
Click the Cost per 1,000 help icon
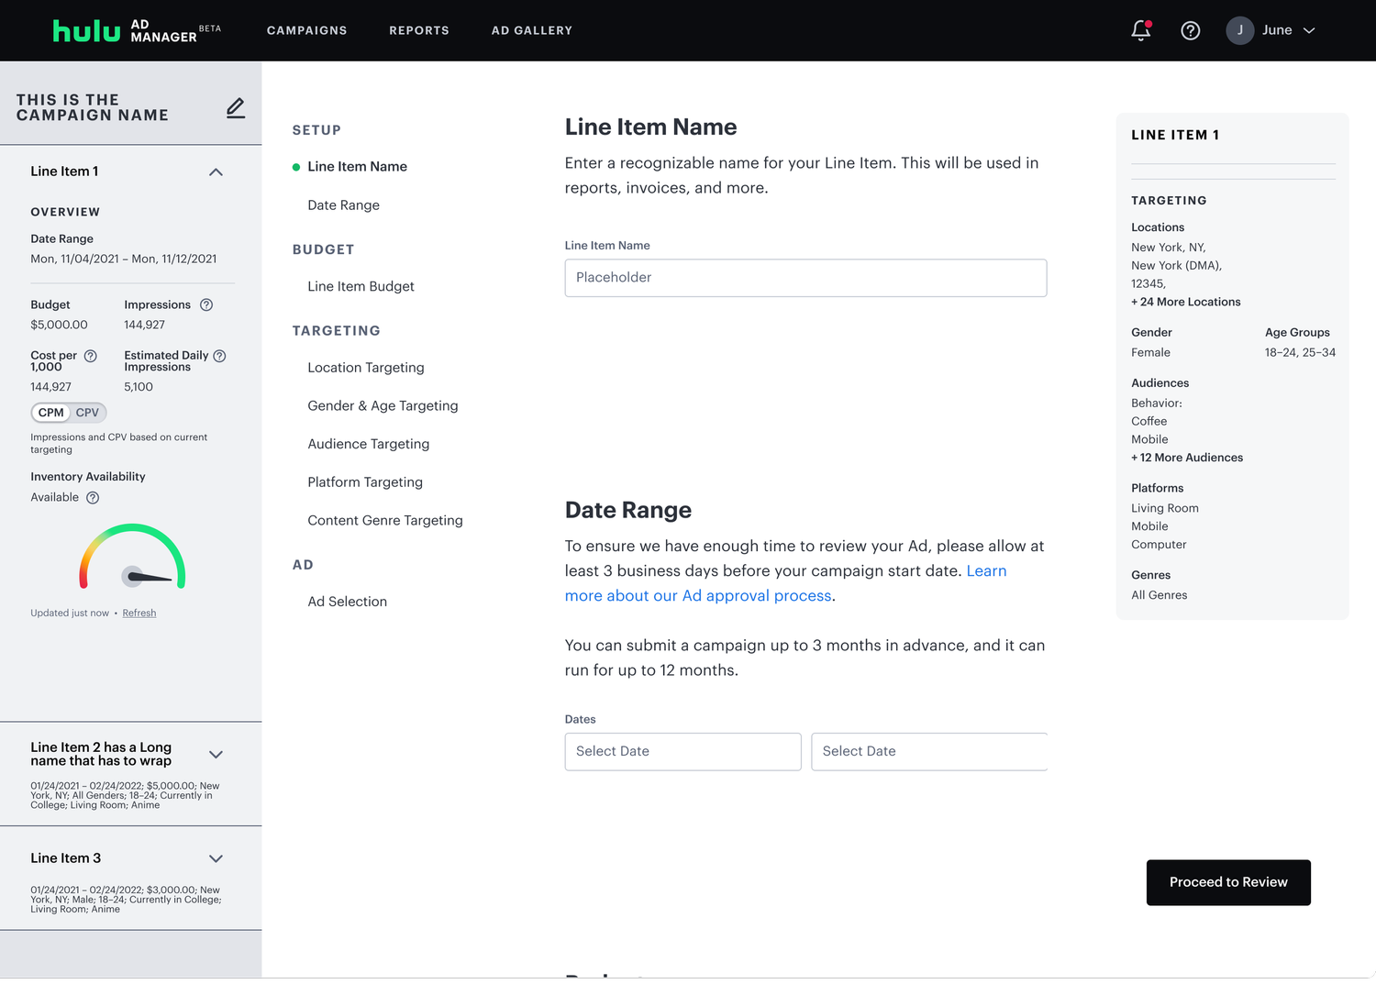click(91, 356)
